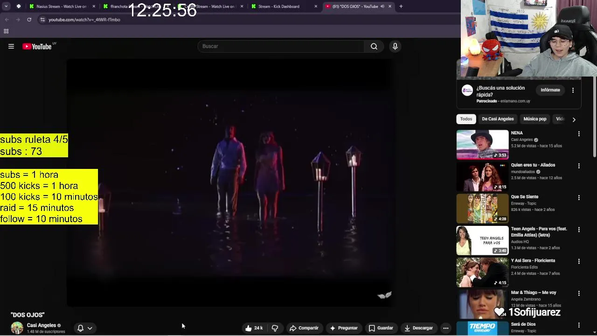Reload the YouTube page
Viewport: 597px width, 336px height.
click(x=29, y=20)
